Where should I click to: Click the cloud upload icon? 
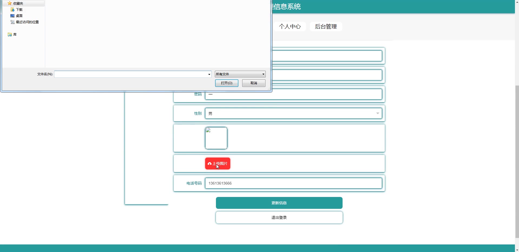(209, 164)
